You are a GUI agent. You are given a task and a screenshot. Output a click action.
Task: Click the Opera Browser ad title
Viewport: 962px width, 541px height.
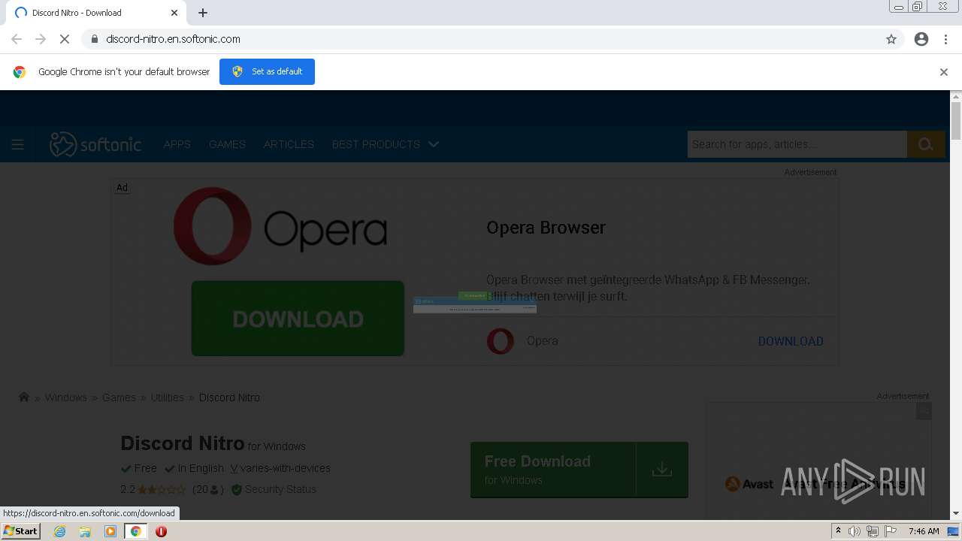pyautogui.click(x=546, y=228)
